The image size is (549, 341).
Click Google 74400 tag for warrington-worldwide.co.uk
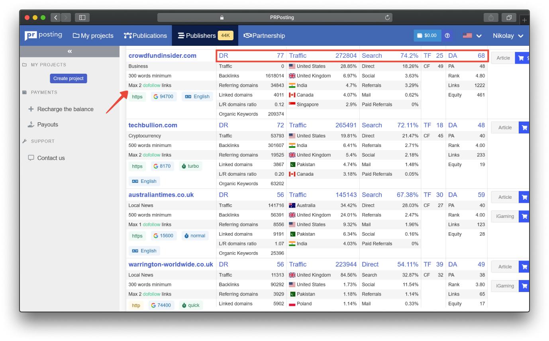coord(161,305)
